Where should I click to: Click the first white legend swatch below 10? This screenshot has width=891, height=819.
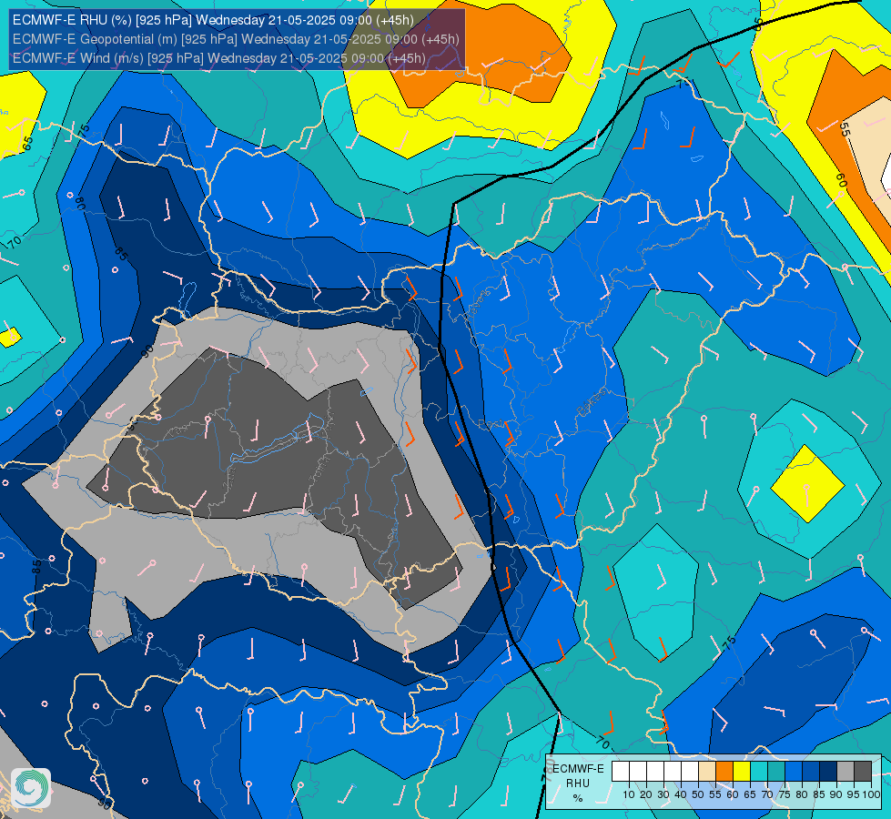(621, 772)
